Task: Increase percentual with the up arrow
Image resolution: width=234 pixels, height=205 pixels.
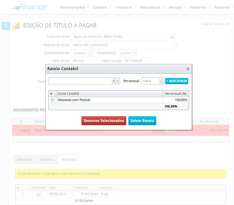Action: pos(162,79)
